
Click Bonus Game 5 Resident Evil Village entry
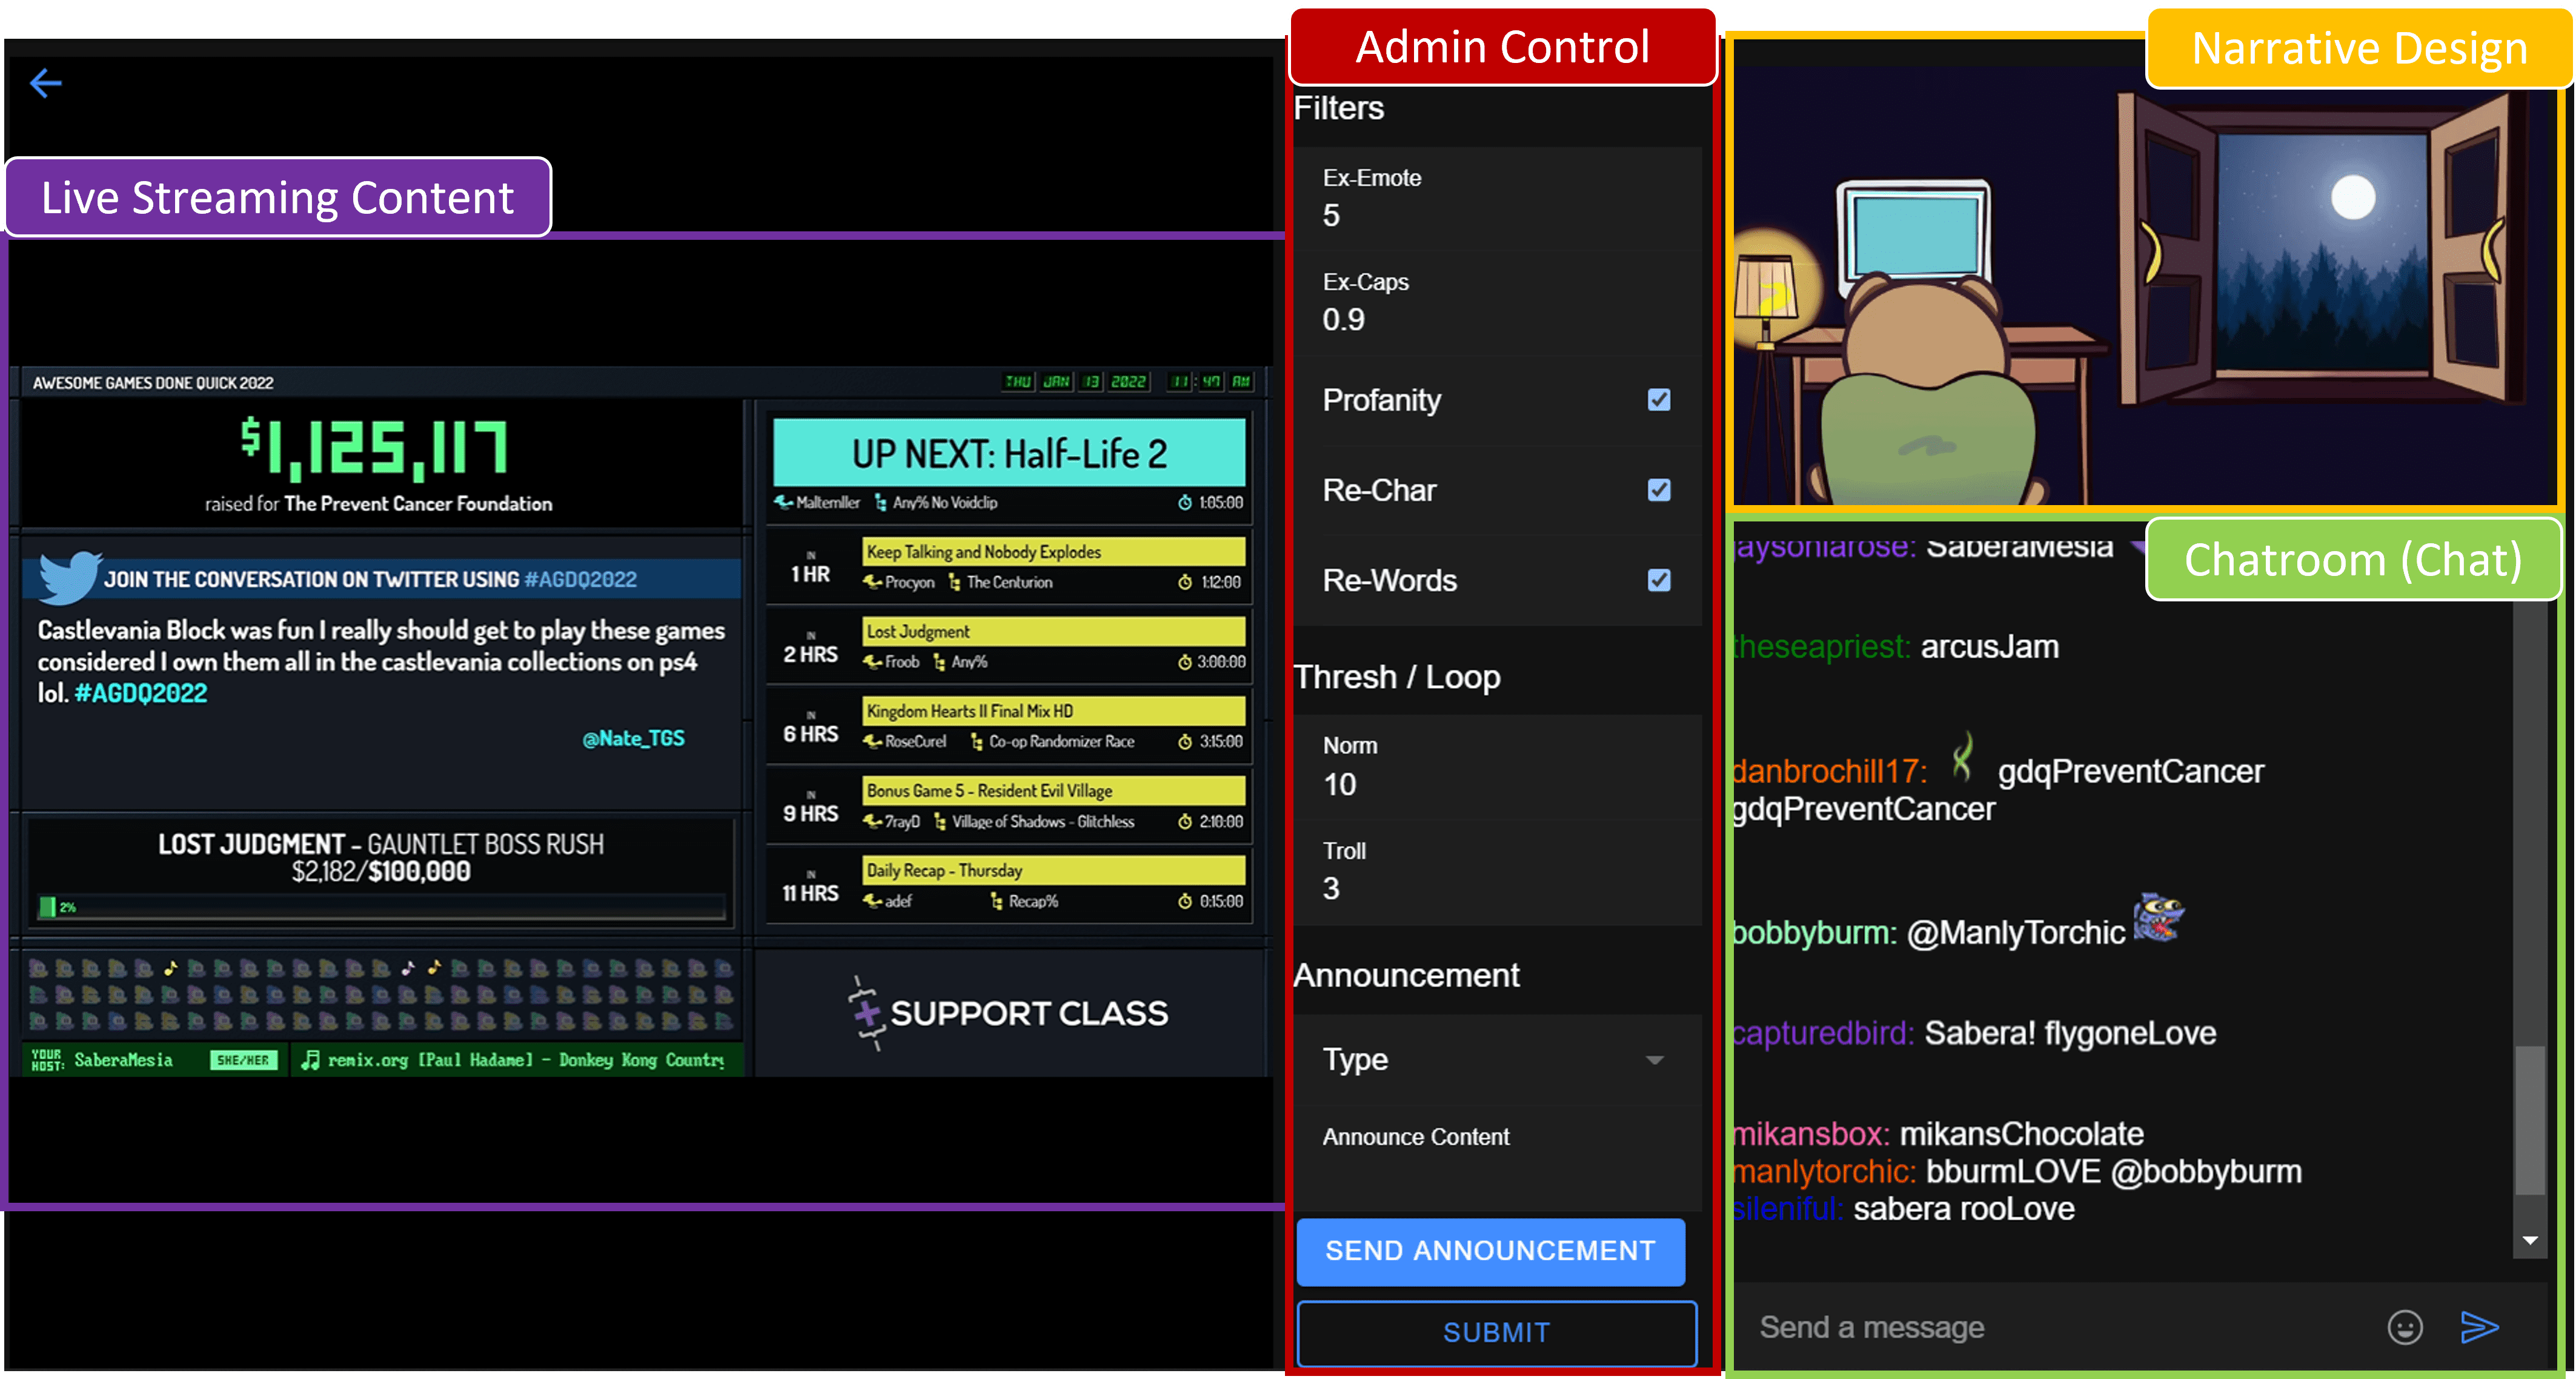[1054, 791]
